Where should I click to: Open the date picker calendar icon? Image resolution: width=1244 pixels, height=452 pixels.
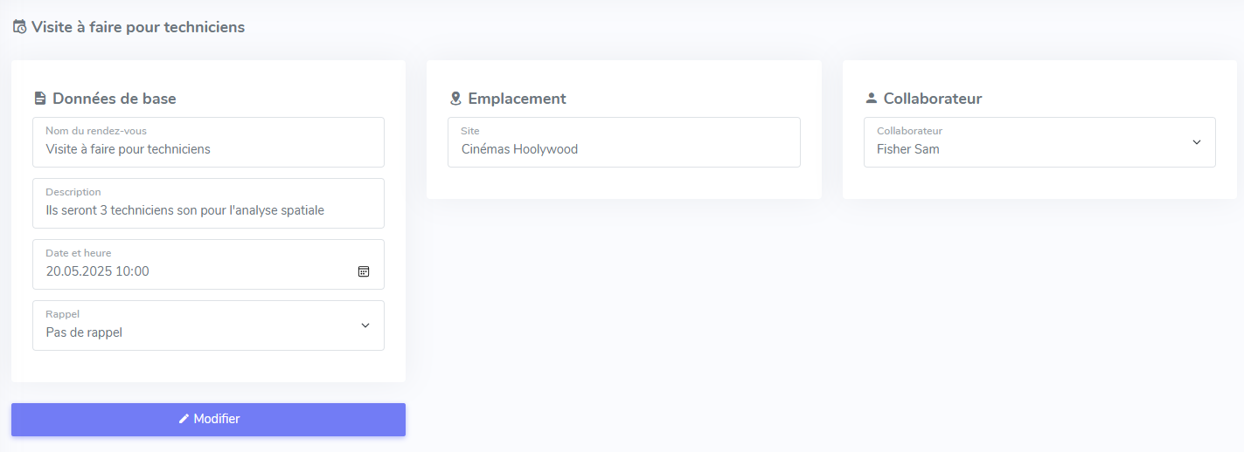point(364,271)
